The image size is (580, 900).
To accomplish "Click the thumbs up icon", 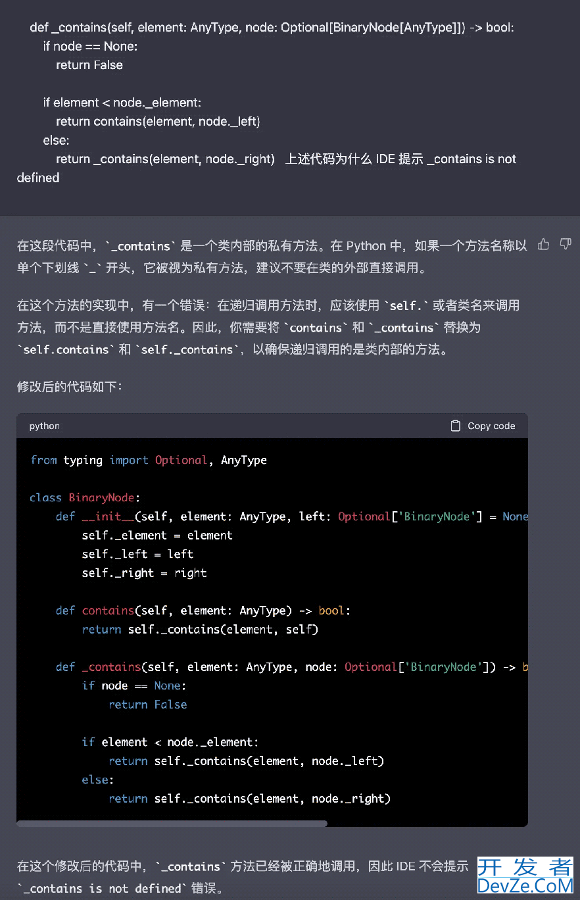I will point(543,245).
